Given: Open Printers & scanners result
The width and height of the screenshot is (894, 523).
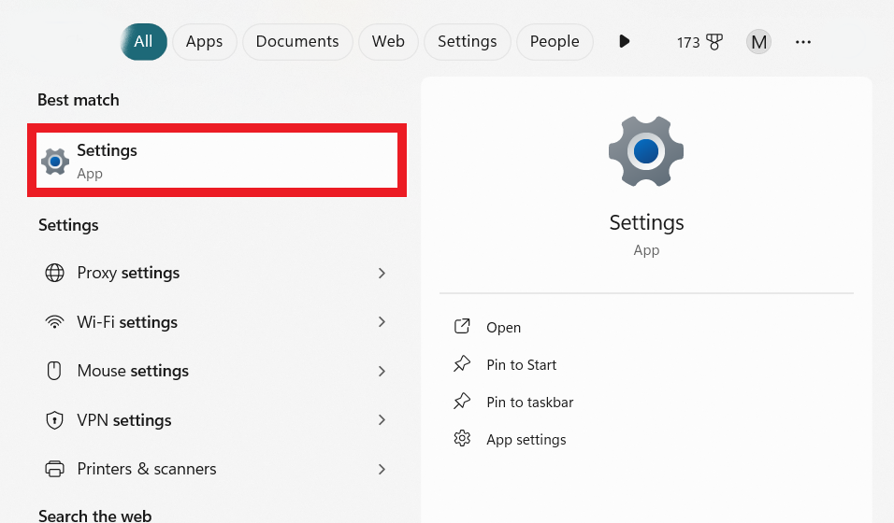Looking at the screenshot, I should pyautogui.click(x=217, y=469).
